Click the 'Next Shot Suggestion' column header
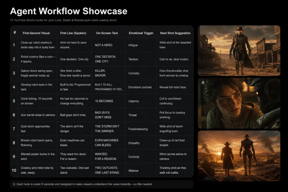Image resolution: width=288 pixels, height=192 pixels. (175, 33)
